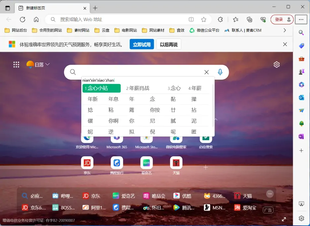Toggle split screen in the address bar
The width and height of the screenshot is (310, 226).
191,20
